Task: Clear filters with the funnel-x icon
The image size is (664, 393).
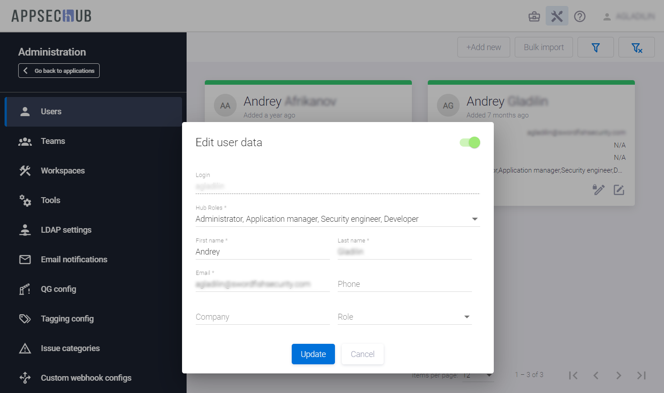Action: click(x=636, y=47)
